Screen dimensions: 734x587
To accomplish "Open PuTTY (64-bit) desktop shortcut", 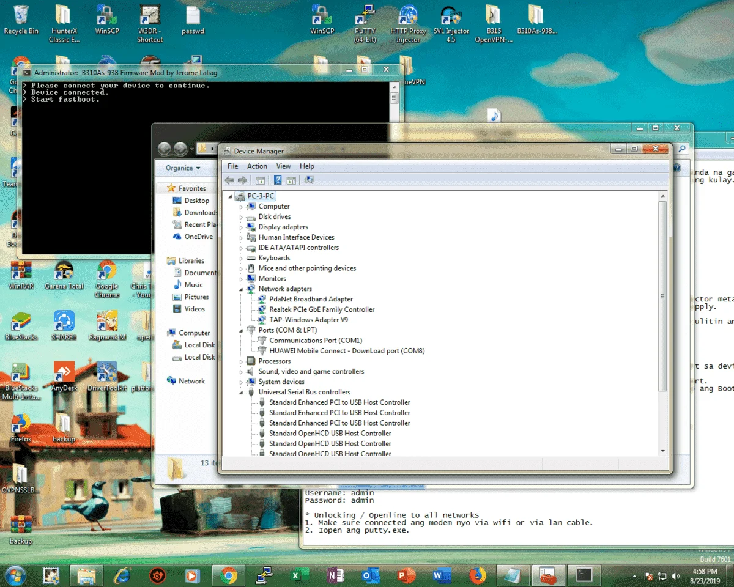I will click(365, 24).
